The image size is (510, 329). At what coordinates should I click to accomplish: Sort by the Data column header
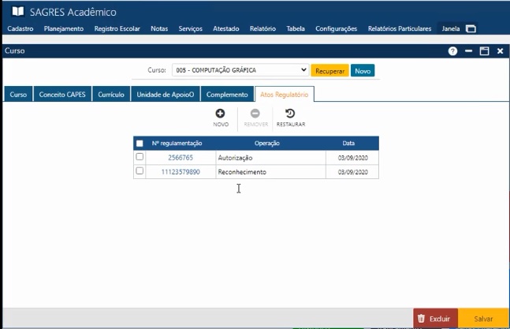[x=348, y=144]
